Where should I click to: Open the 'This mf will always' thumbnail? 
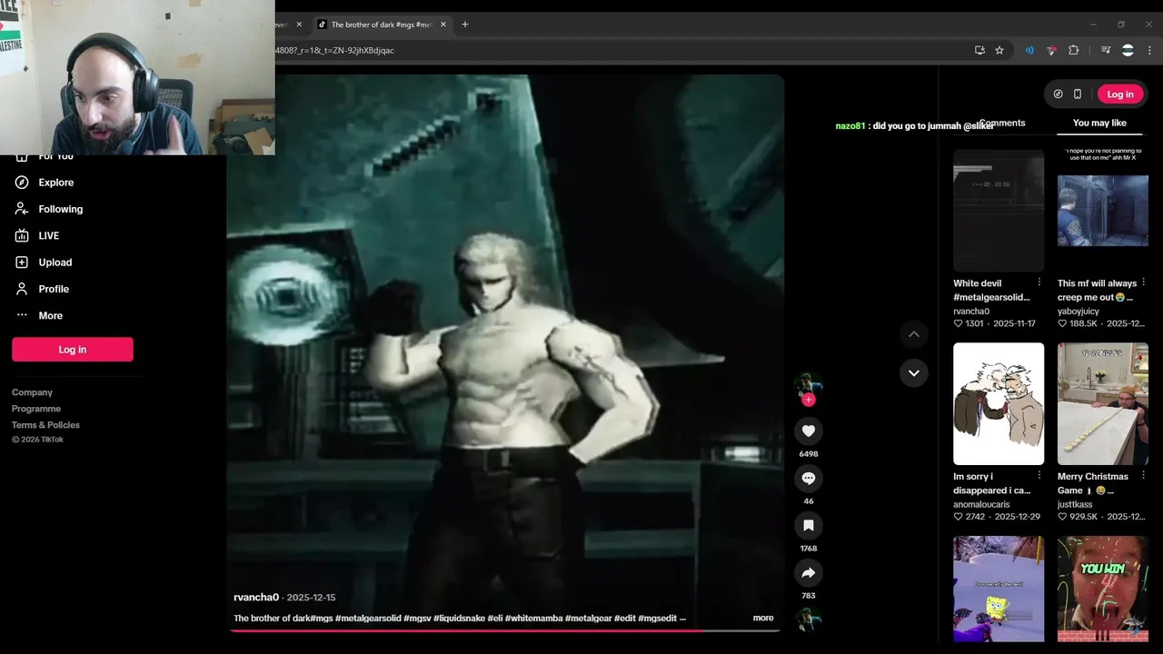pos(1103,211)
